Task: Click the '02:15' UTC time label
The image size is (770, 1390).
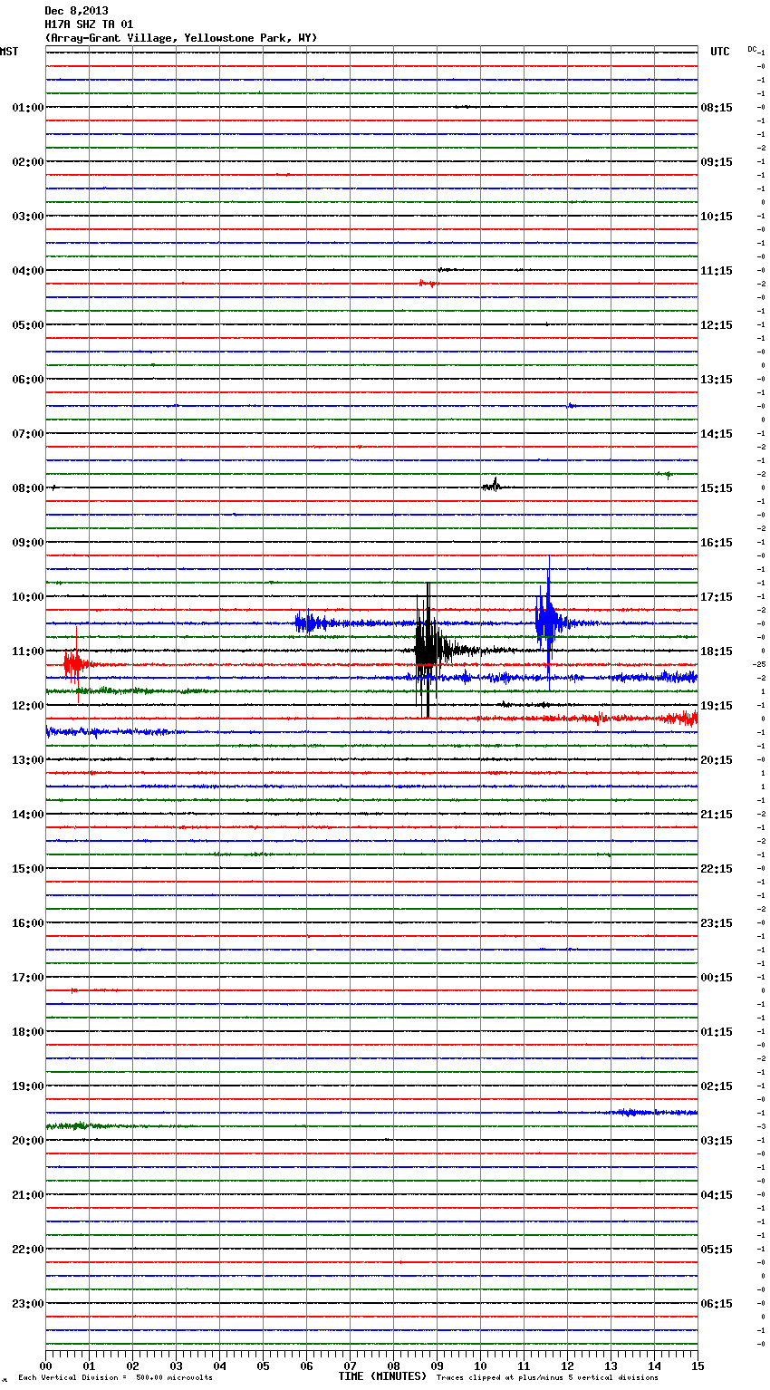Action: pyautogui.click(x=717, y=1086)
